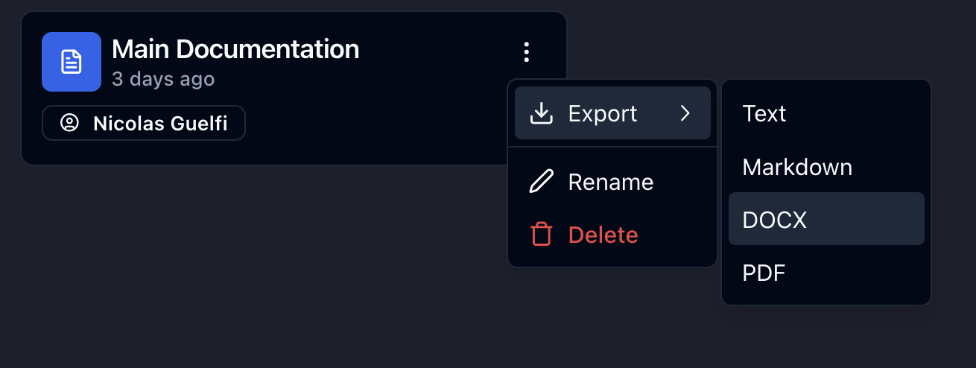Export the document as Text
The height and width of the screenshot is (368, 976).
click(x=764, y=113)
